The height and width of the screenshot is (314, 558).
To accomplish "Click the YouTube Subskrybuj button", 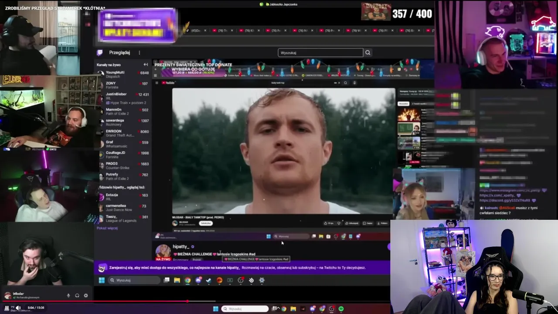I will tap(206, 223).
